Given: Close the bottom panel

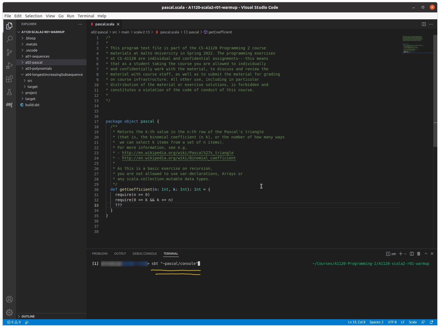Looking at the screenshot, I should click(x=432, y=254).
